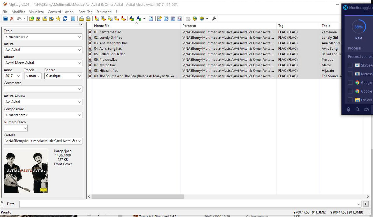Open the Modifica menu
The width and height of the screenshot is (373, 217).
click(x=18, y=12)
